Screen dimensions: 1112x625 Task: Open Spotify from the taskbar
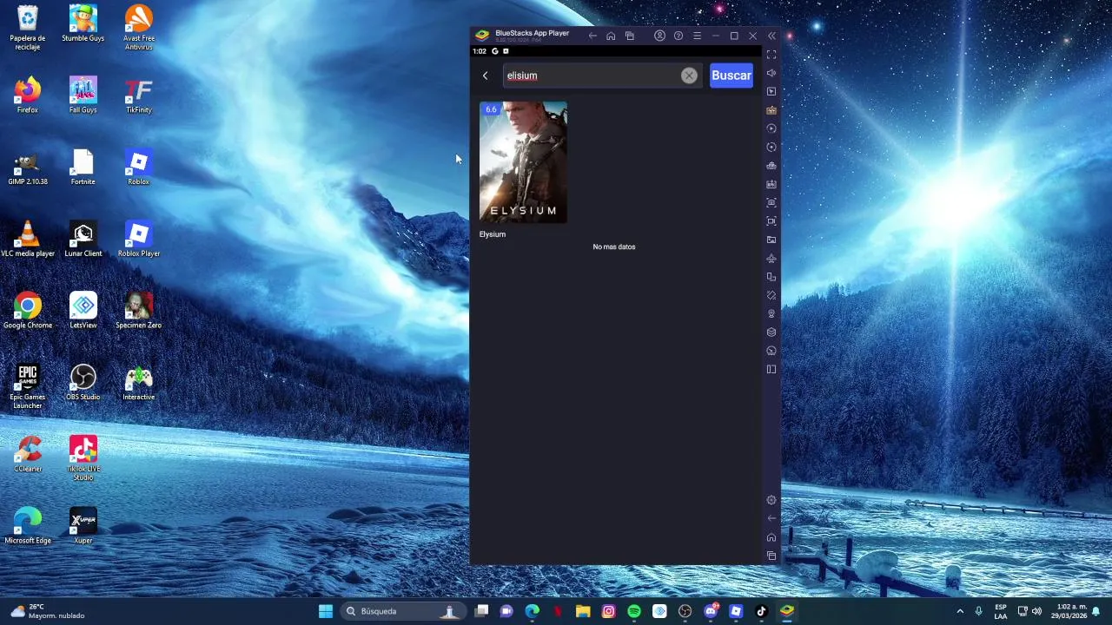634,611
